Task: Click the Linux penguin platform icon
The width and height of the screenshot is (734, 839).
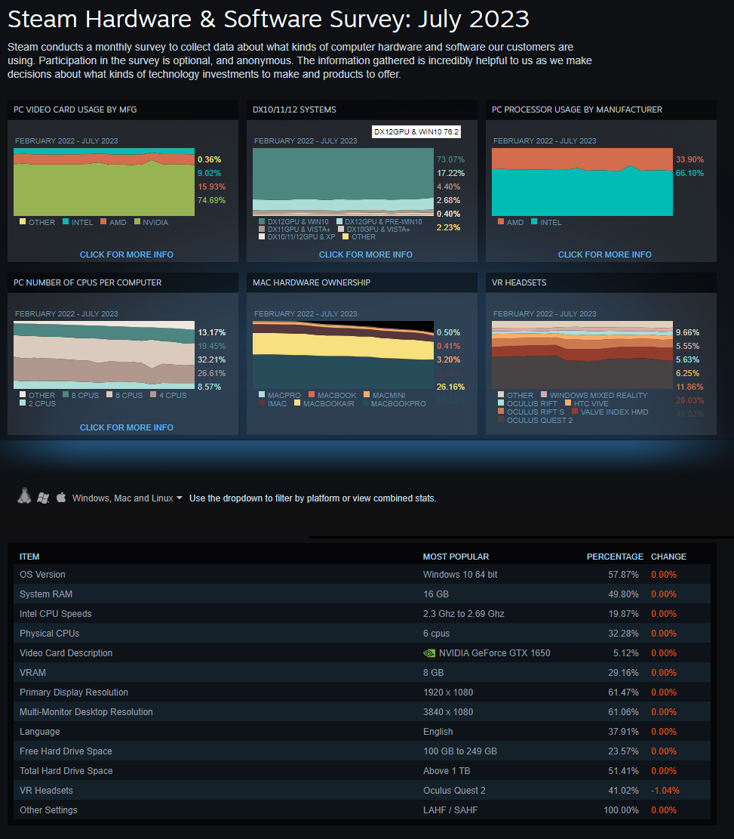Action: [24, 496]
